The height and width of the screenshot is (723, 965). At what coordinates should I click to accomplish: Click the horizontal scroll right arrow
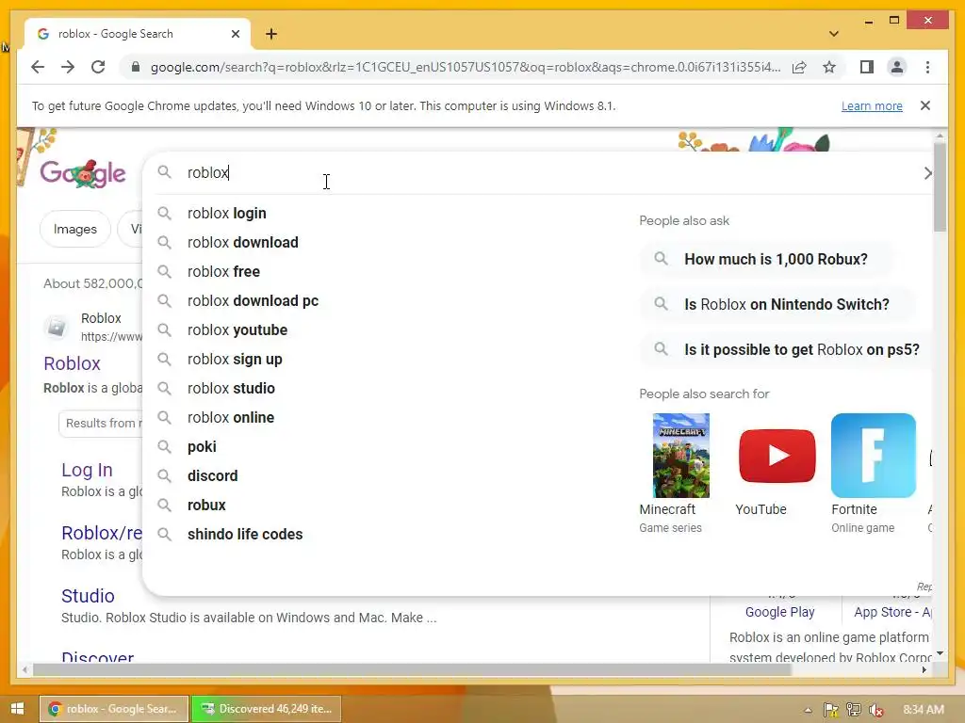(x=924, y=669)
